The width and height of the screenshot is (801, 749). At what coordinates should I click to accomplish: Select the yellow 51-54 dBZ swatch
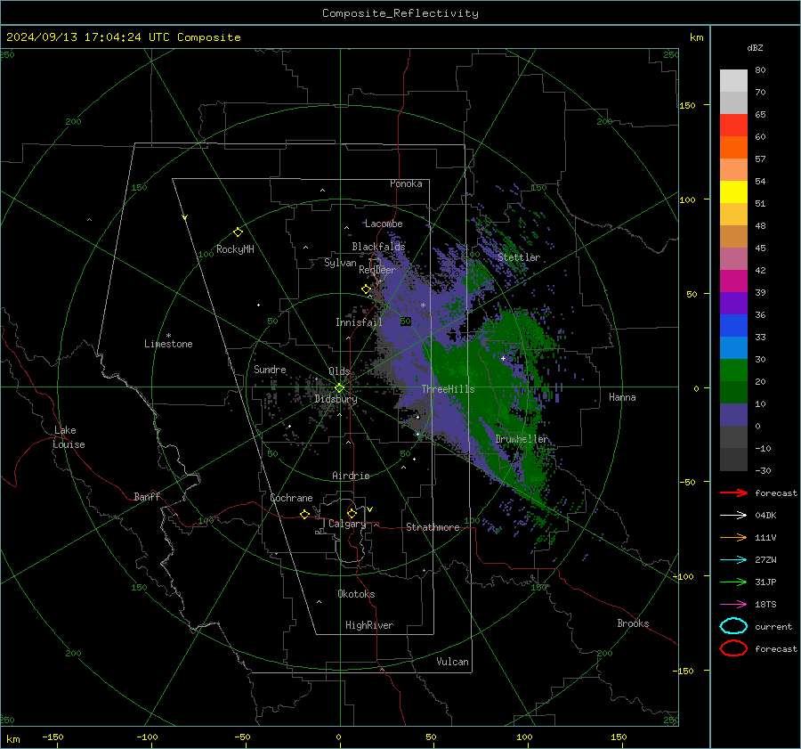tap(733, 191)
